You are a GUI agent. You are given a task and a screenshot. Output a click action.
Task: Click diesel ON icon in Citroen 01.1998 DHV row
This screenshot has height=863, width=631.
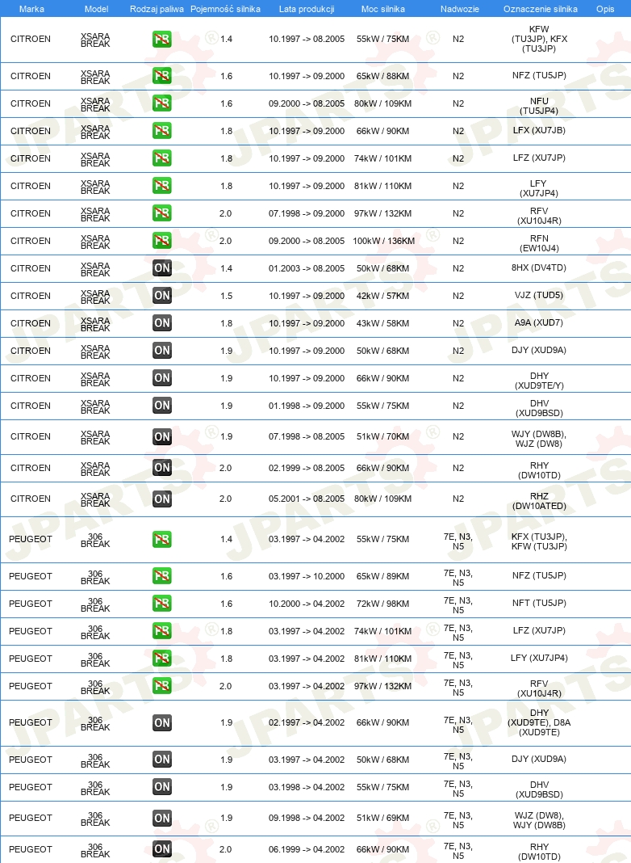[x=161, y=406]
